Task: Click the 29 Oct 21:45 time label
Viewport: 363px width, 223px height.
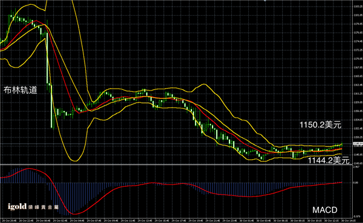Action: pos(213,221)
